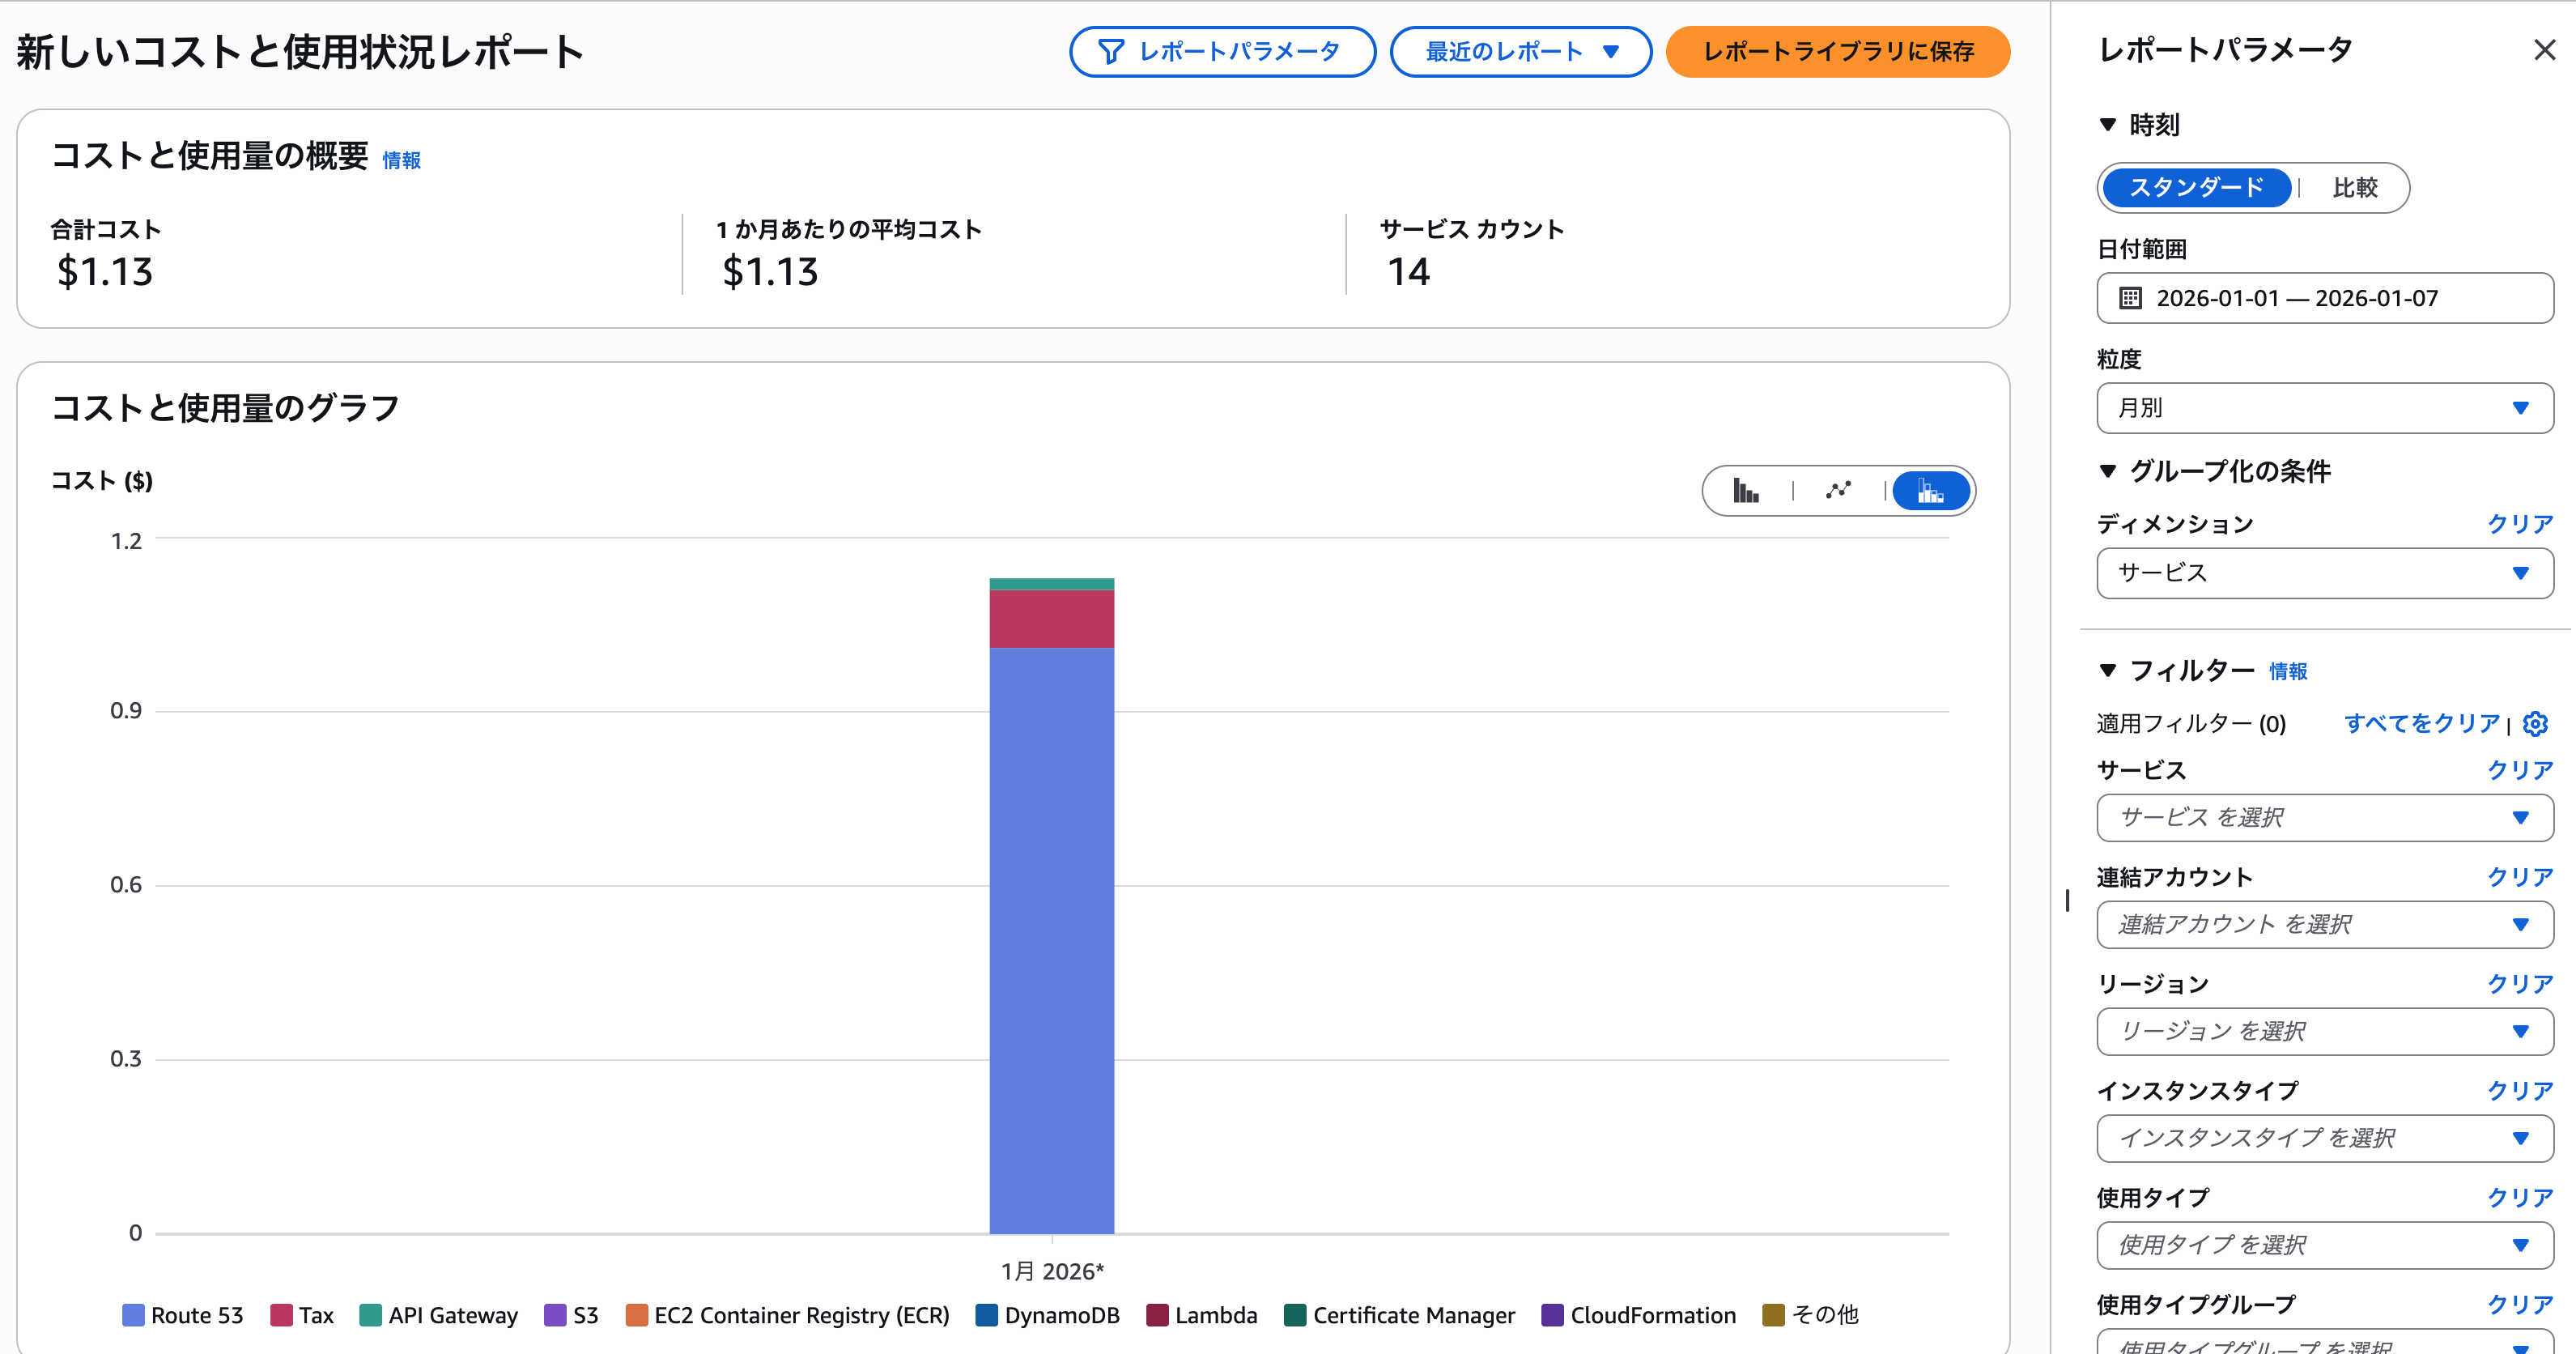The height and width of the screenshot is (1354, 2576).
Task: Click funnel icon on レポートパラメータ button
Action: (x=1110, y=52)
